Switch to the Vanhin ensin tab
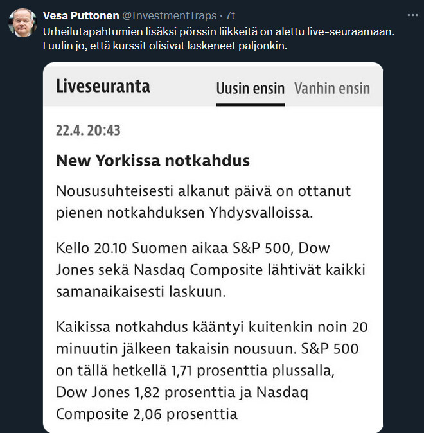The width and height of the screenshot is (424, 433). (x=331, y=88)
